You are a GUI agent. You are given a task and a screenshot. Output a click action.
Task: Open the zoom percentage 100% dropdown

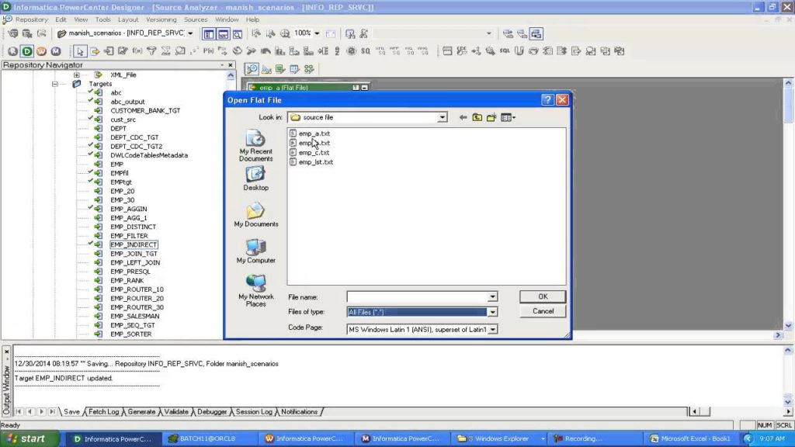[x=317, y=33]
